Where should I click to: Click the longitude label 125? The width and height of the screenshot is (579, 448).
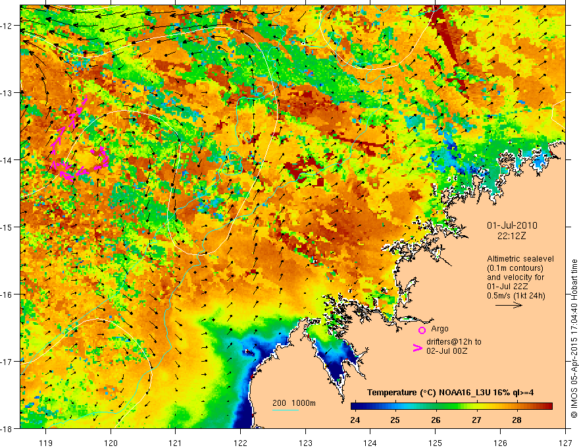pos(436,443)
